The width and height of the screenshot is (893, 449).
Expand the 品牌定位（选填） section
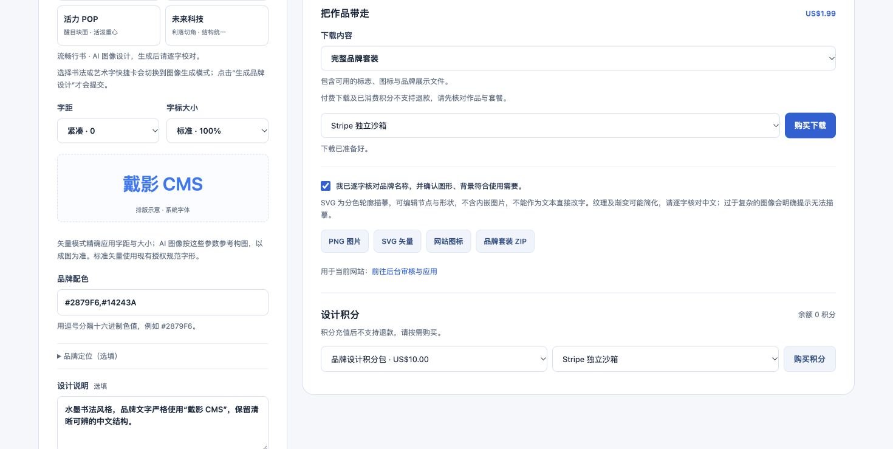(x=87, y=356)
